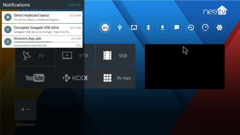Screen dimensions: 240x135
Task: Open the IPTV tile
Action: [x=75, y=55]
